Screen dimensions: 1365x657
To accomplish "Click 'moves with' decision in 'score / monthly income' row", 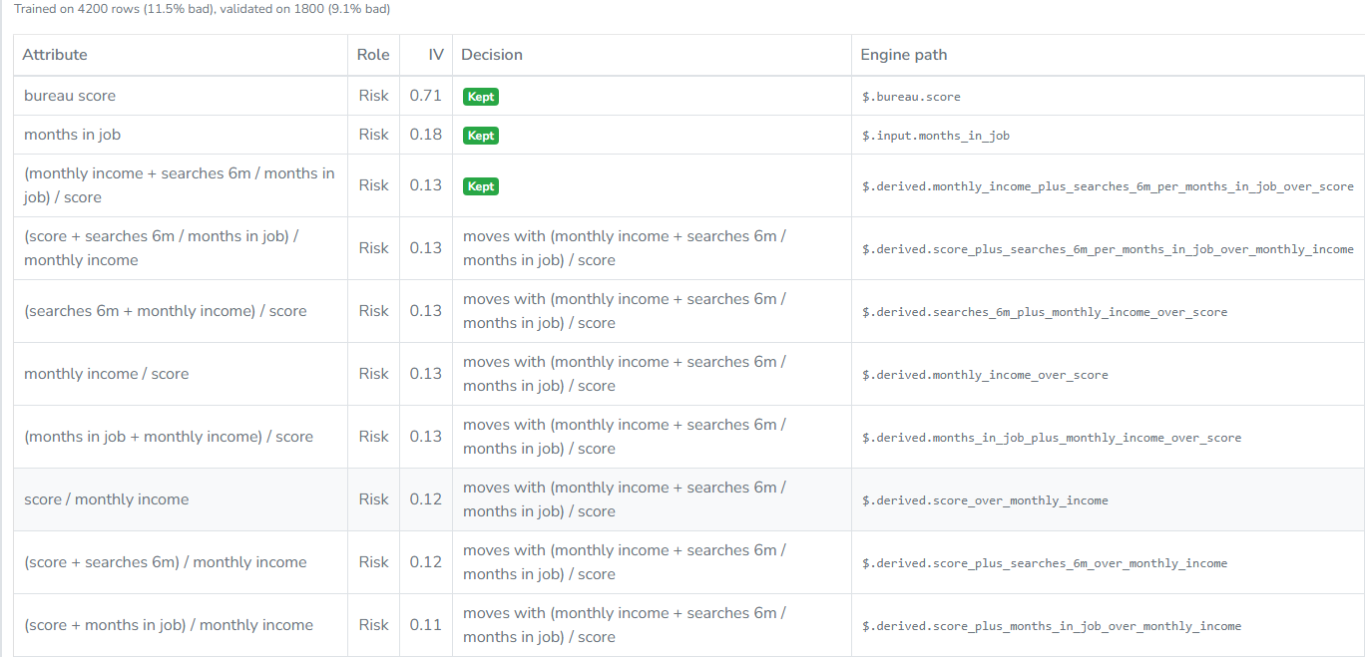I will pos(625,499).
